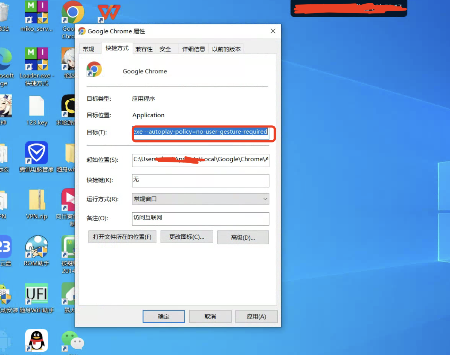The height and width of the screenshot is (355, 450).
Task: Focus the 快捷键(K) shortcut field
Action: point(201,180)
